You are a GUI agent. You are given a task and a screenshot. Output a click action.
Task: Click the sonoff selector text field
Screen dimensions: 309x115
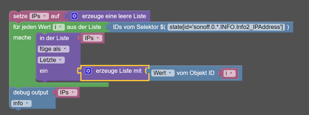point(226,27)
